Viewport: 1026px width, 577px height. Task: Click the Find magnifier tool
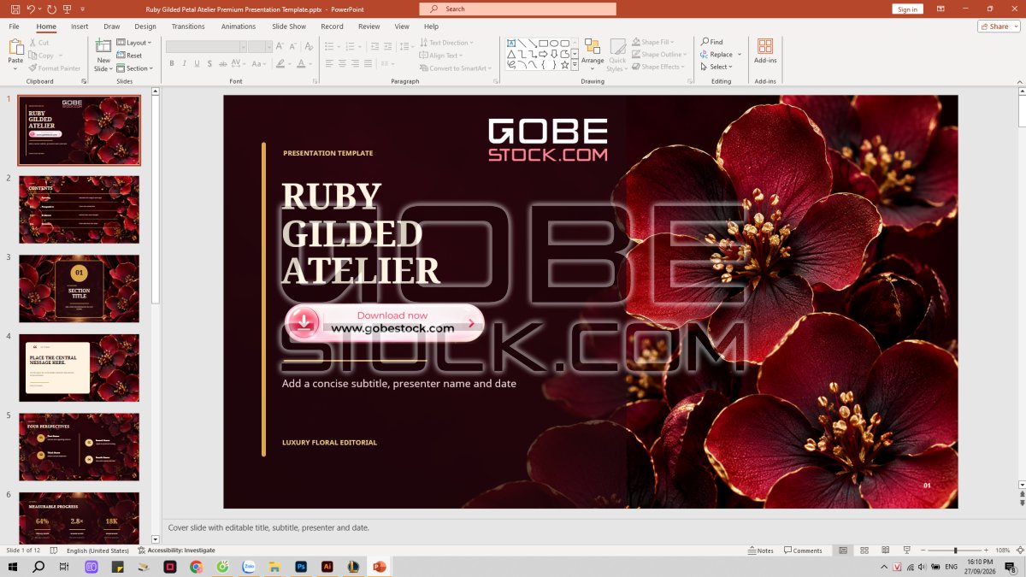711,42
